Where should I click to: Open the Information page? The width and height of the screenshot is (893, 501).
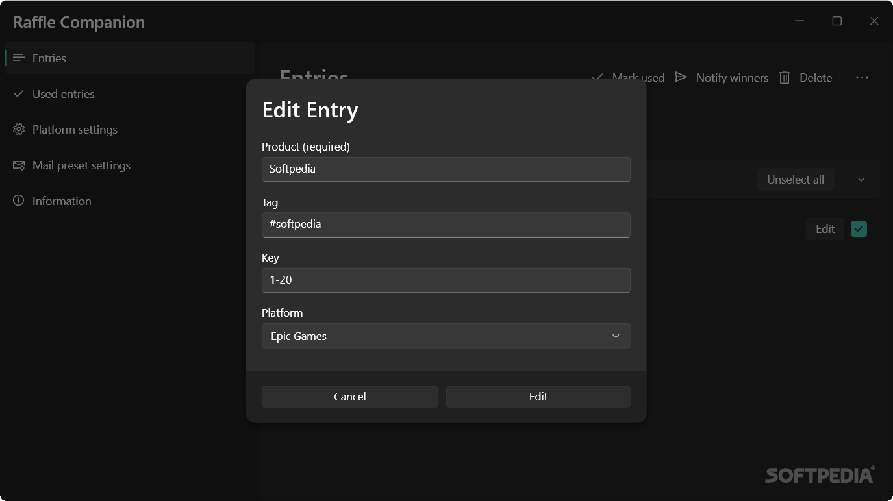click(x=129, y=201)
